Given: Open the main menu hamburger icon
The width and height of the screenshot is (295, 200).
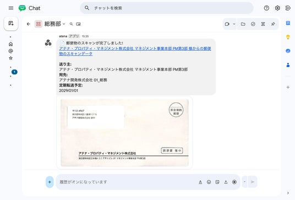Looking at the screenshot, I should click(x=11, y=8).
